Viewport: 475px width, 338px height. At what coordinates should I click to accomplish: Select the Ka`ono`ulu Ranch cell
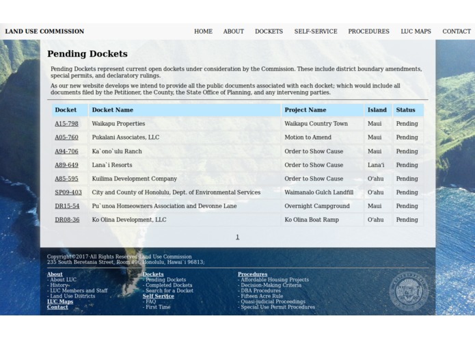click(185, 151)
